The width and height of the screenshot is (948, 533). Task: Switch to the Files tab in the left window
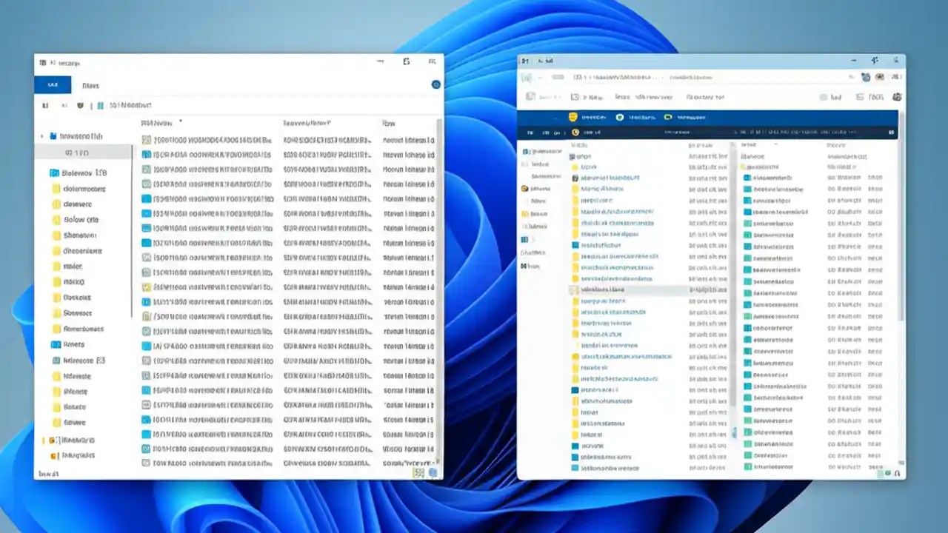click(x=90, y=85)
